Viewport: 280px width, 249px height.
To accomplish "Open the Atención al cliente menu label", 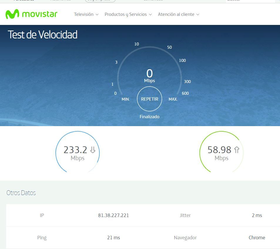I will point(176,14).
